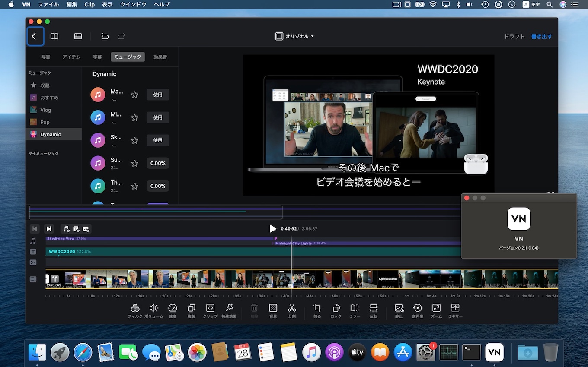Click the 書き出す (export) button
The height and width of the screenshot is (367, 588).
tap(541, 36)
